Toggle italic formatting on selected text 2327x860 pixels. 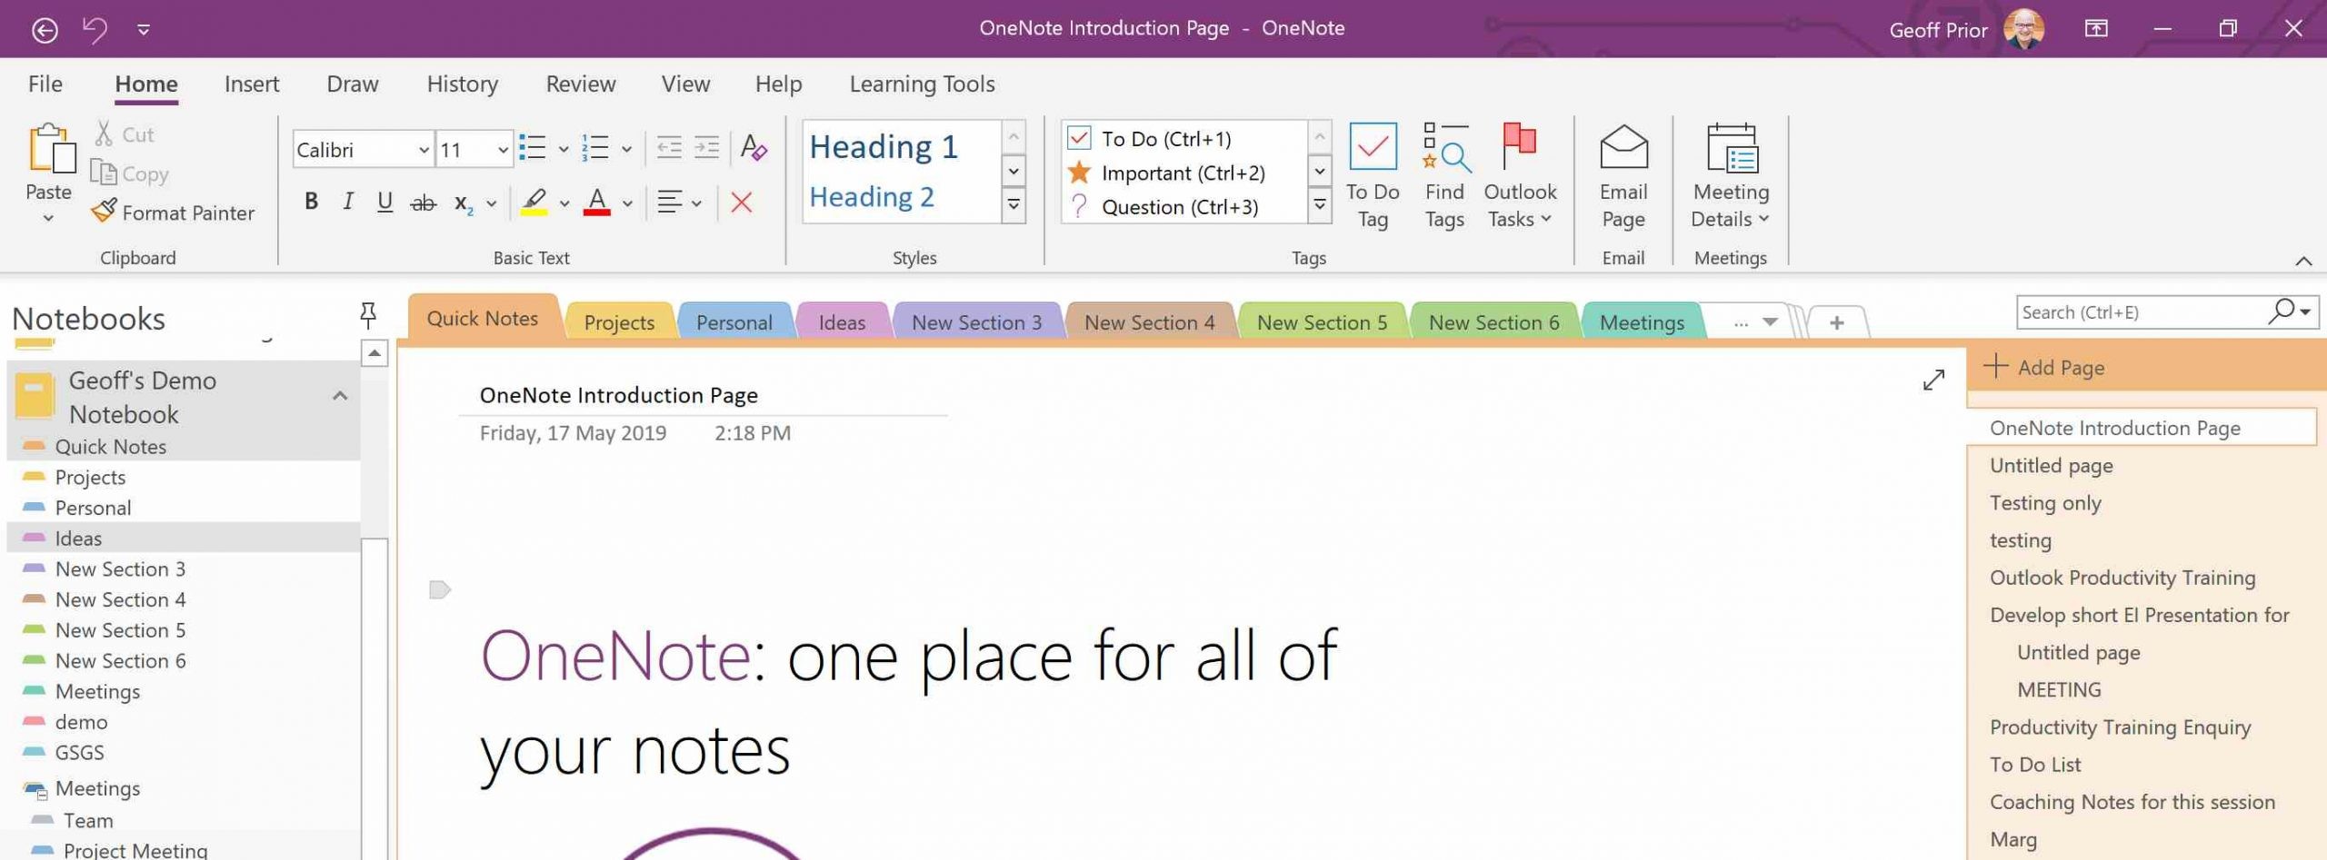(347, 202)
